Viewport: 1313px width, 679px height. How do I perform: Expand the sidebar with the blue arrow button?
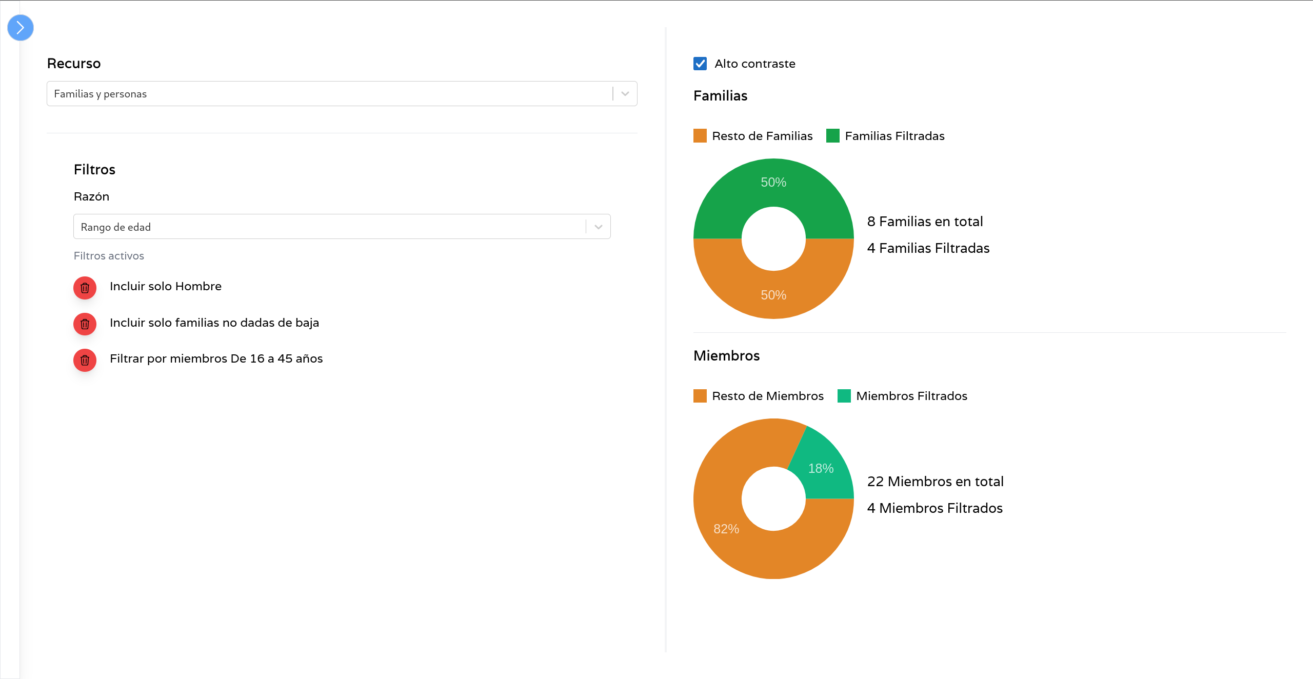coord(21,28)
